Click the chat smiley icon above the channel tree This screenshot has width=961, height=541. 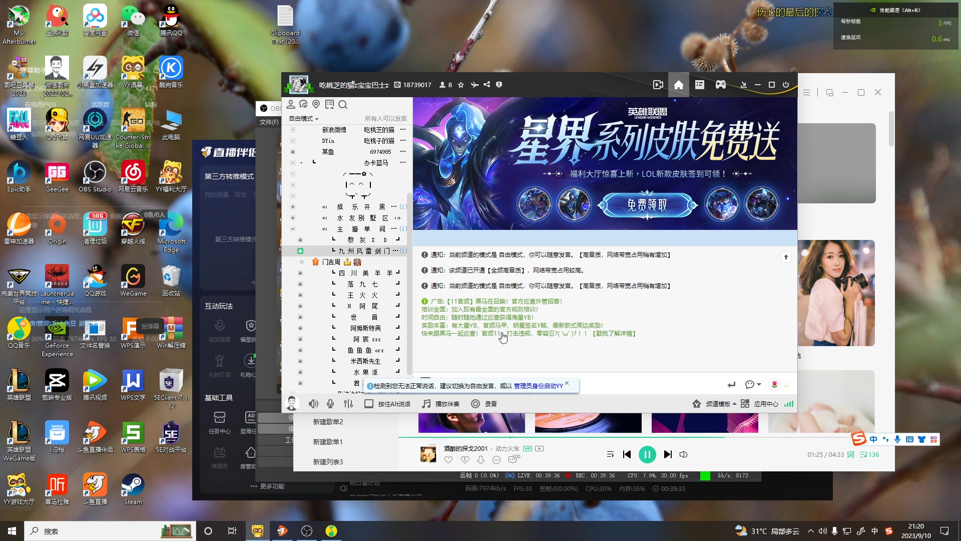coord(303,104)
